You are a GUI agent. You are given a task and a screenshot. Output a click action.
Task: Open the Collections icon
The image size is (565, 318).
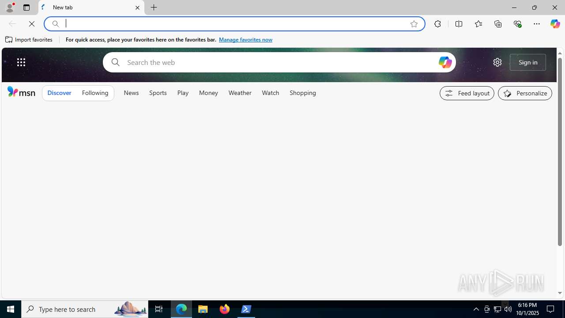point(498,24)
